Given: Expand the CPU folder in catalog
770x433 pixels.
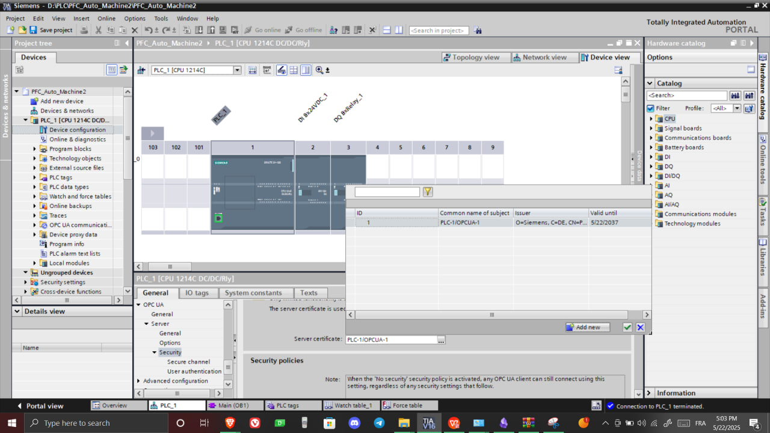Looking at the screenshot, I should coord(651,119).
